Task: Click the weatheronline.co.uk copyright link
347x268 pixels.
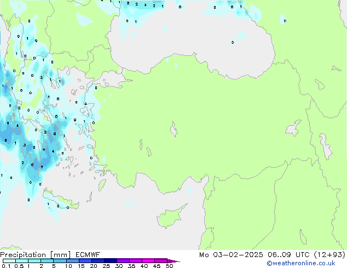Action: [300, 263]
